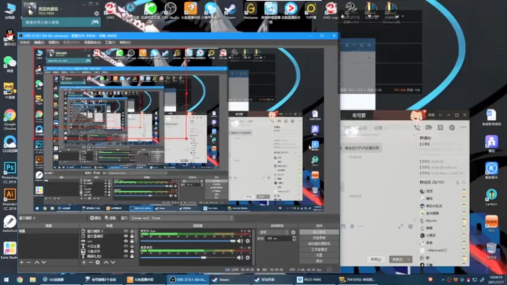Image resolution: width=507 pixels, height=285 pixels.
Task: Open 编辑(E) menu in OBS
Action: (39, 42)
